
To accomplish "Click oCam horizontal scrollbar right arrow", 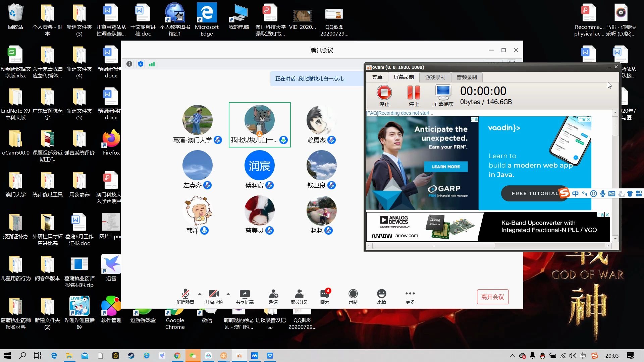I will point(608,246).
